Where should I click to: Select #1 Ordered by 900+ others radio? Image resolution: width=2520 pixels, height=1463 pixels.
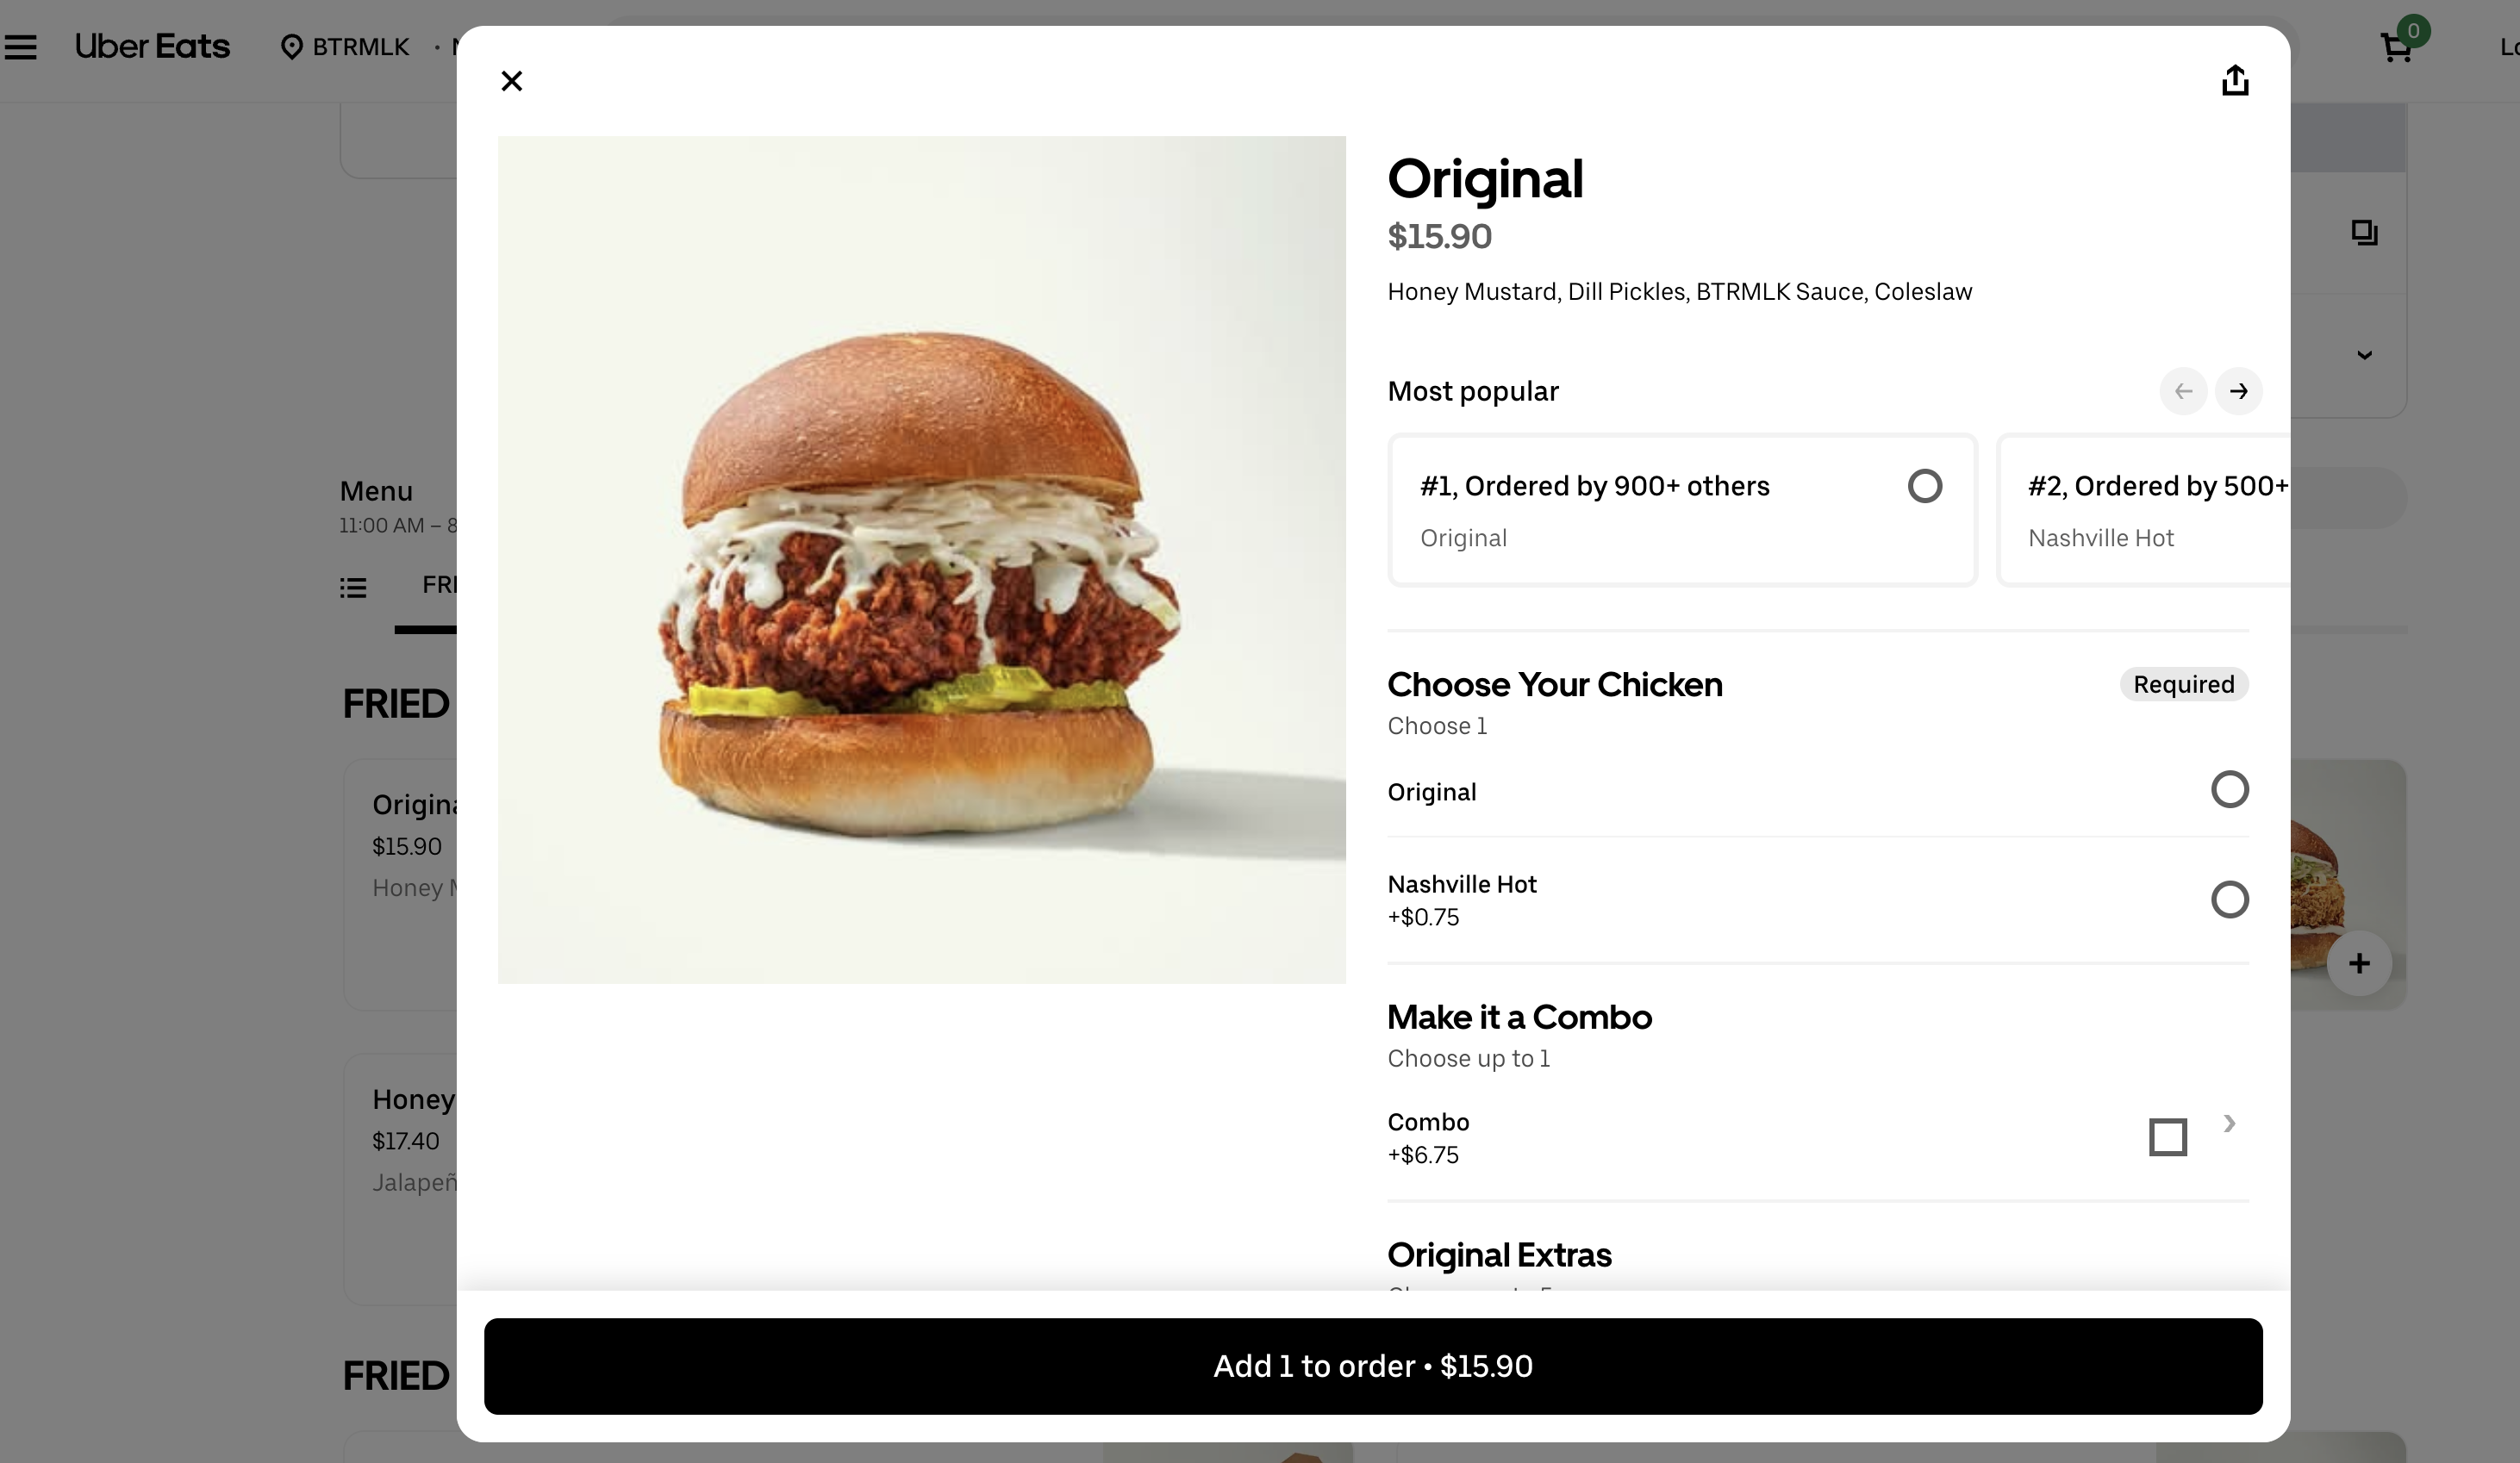[1924, 486]
